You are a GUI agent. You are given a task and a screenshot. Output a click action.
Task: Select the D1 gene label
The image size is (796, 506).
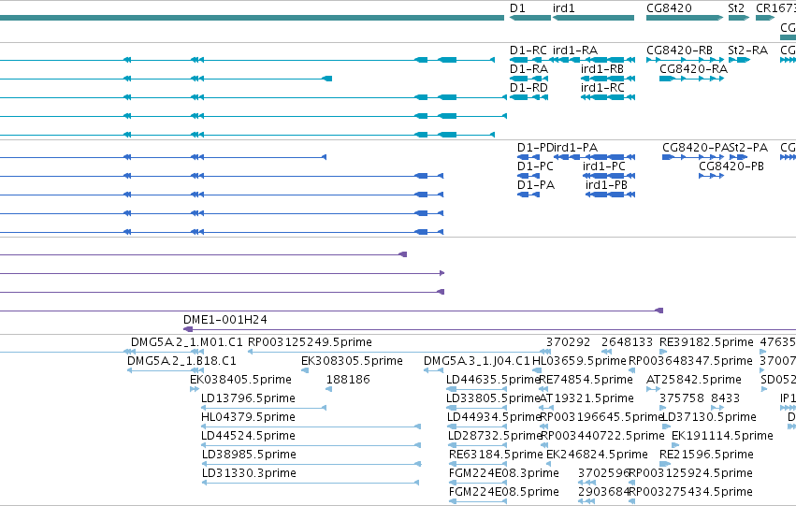coord(517,8)
